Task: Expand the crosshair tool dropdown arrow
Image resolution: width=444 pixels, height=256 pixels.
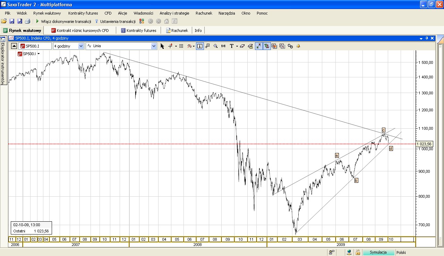Action: (x=176, y=46)
